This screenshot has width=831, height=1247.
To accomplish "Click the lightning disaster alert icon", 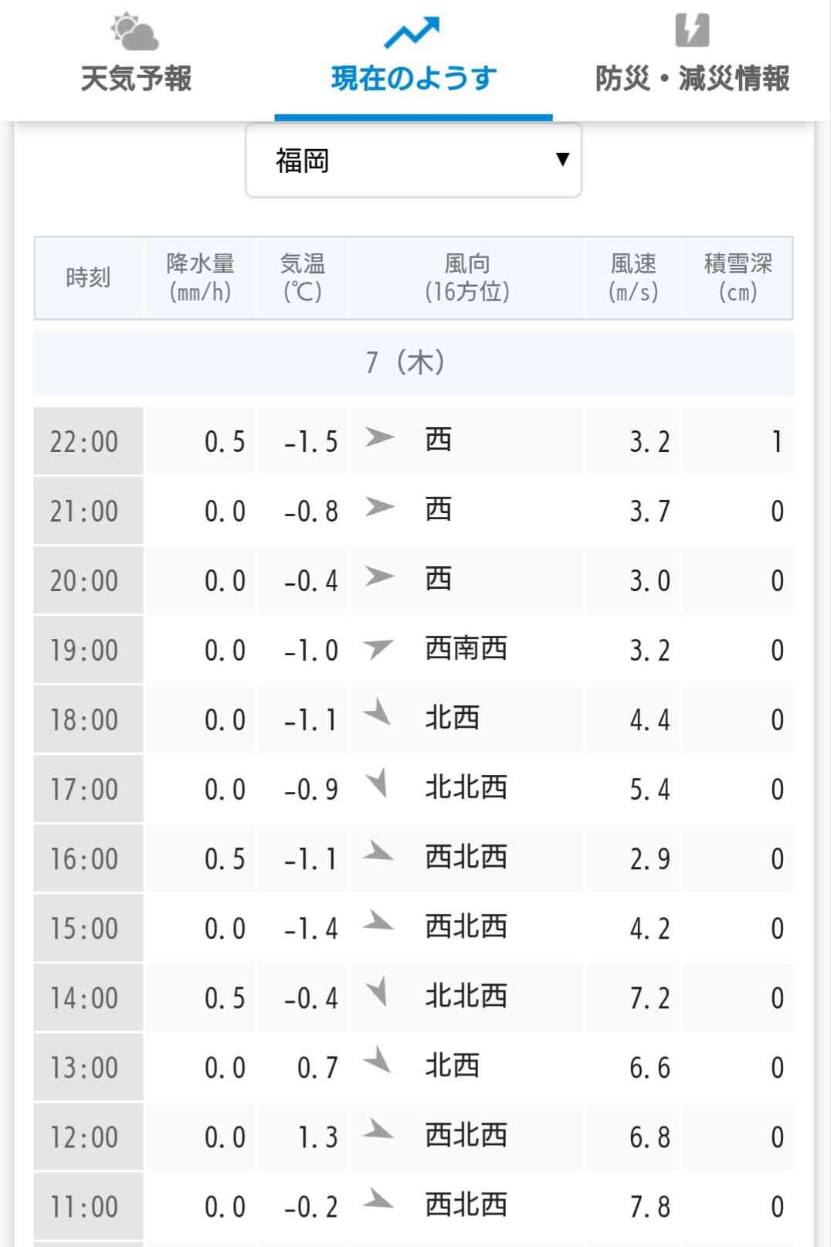I will pyautogui.click(x=692, y=31).
